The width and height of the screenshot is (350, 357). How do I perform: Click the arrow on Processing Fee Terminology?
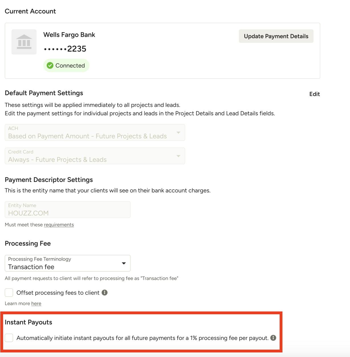(x=124, y=263)
